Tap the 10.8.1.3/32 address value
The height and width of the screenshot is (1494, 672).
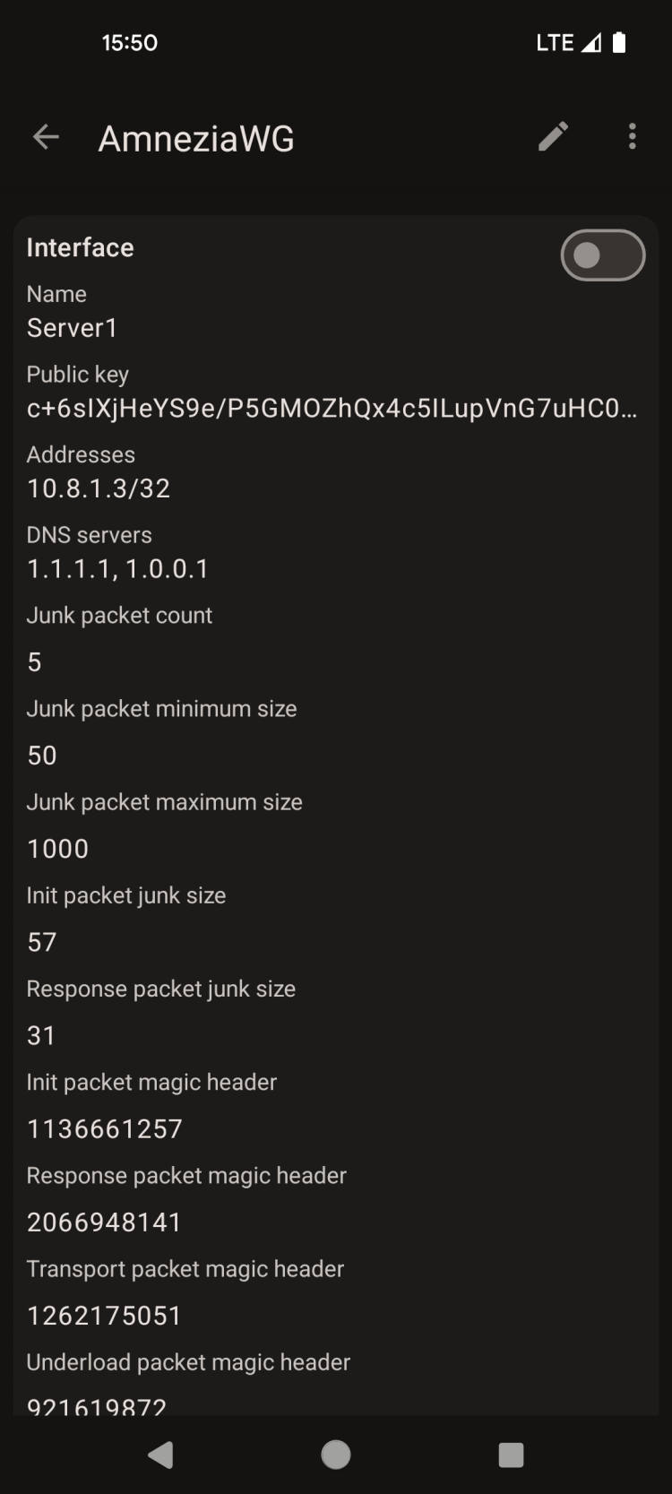(x=99, y=488)
